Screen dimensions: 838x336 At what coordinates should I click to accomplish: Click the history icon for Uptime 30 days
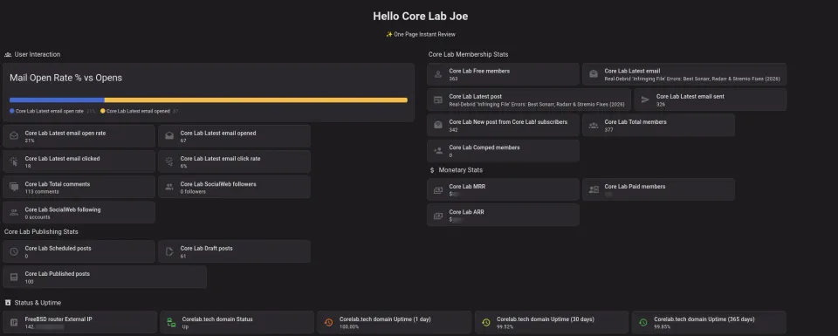(486, 322)
